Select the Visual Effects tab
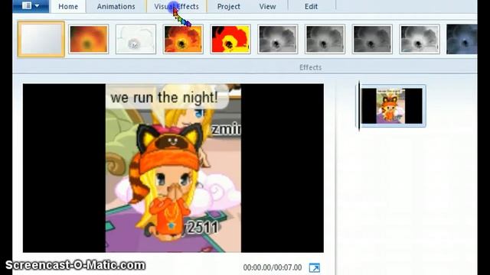This screenshot has height=275, width=490. point(177,7)
